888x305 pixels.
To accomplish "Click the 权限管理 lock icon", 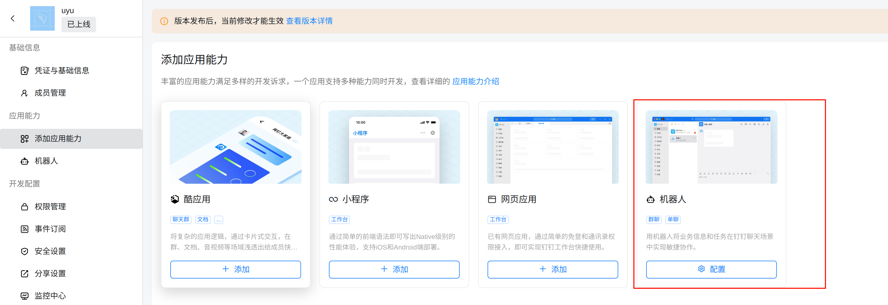I will (25, 207).
